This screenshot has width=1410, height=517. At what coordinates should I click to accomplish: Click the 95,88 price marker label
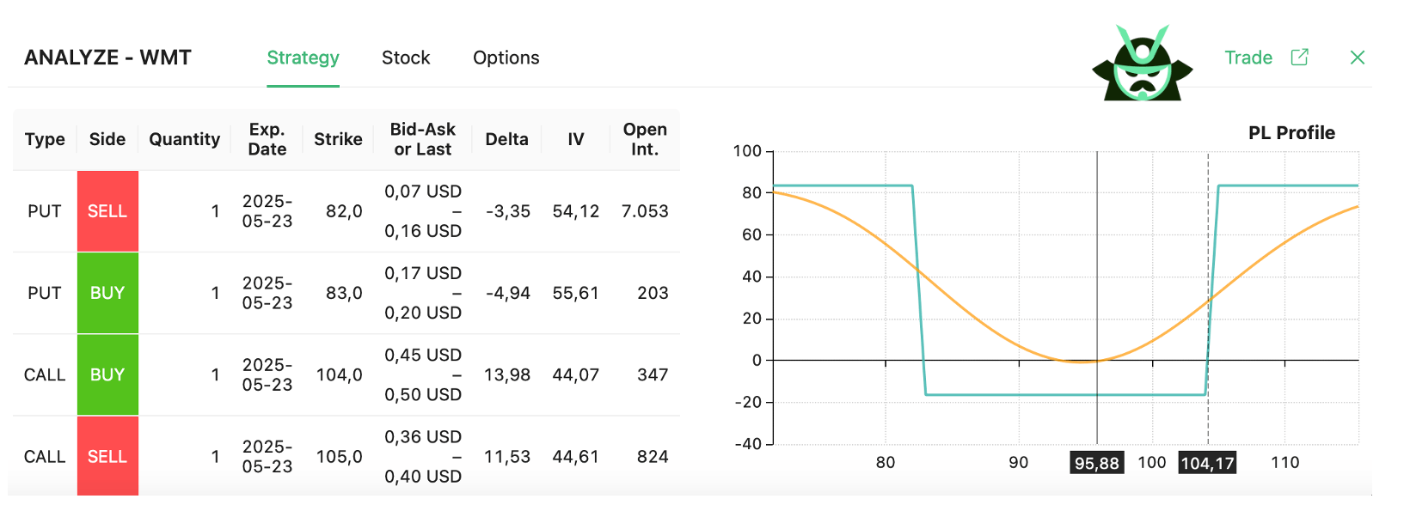(x=1096, y=463)
